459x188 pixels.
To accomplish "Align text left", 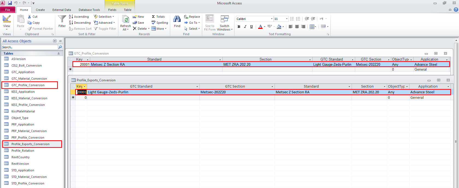I will (290, 26).
